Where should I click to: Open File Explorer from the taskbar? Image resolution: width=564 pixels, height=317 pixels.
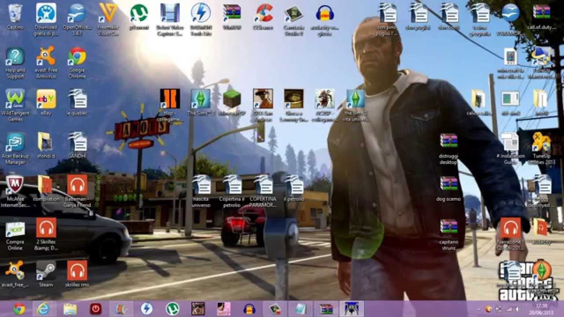[x=70, y=309]
